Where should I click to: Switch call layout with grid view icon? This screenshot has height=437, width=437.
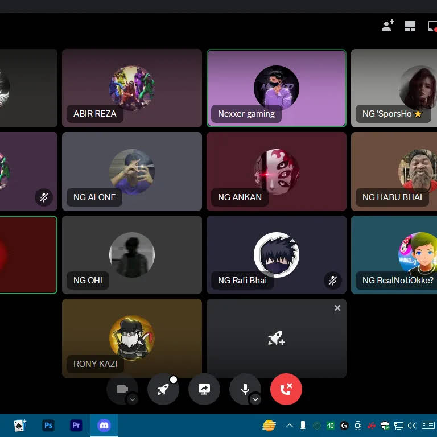point(410,26)
